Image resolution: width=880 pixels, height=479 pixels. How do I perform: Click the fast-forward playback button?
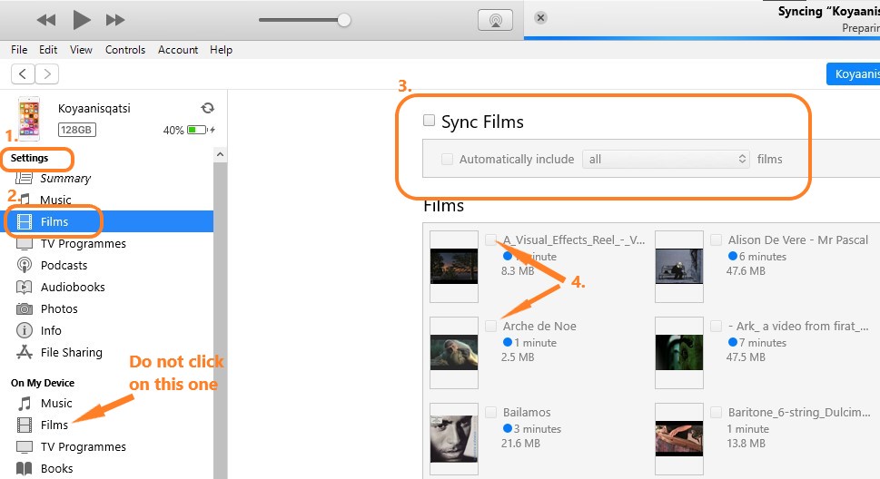(x=115, y=20)
